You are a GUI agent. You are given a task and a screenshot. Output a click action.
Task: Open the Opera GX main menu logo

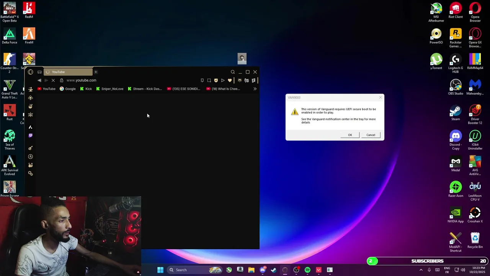(x=31, y=72)
